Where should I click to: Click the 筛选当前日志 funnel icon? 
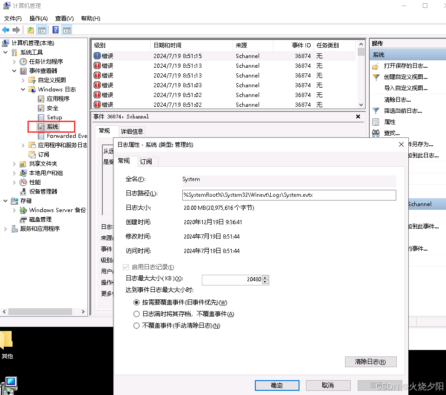click(x=376, y=111)
